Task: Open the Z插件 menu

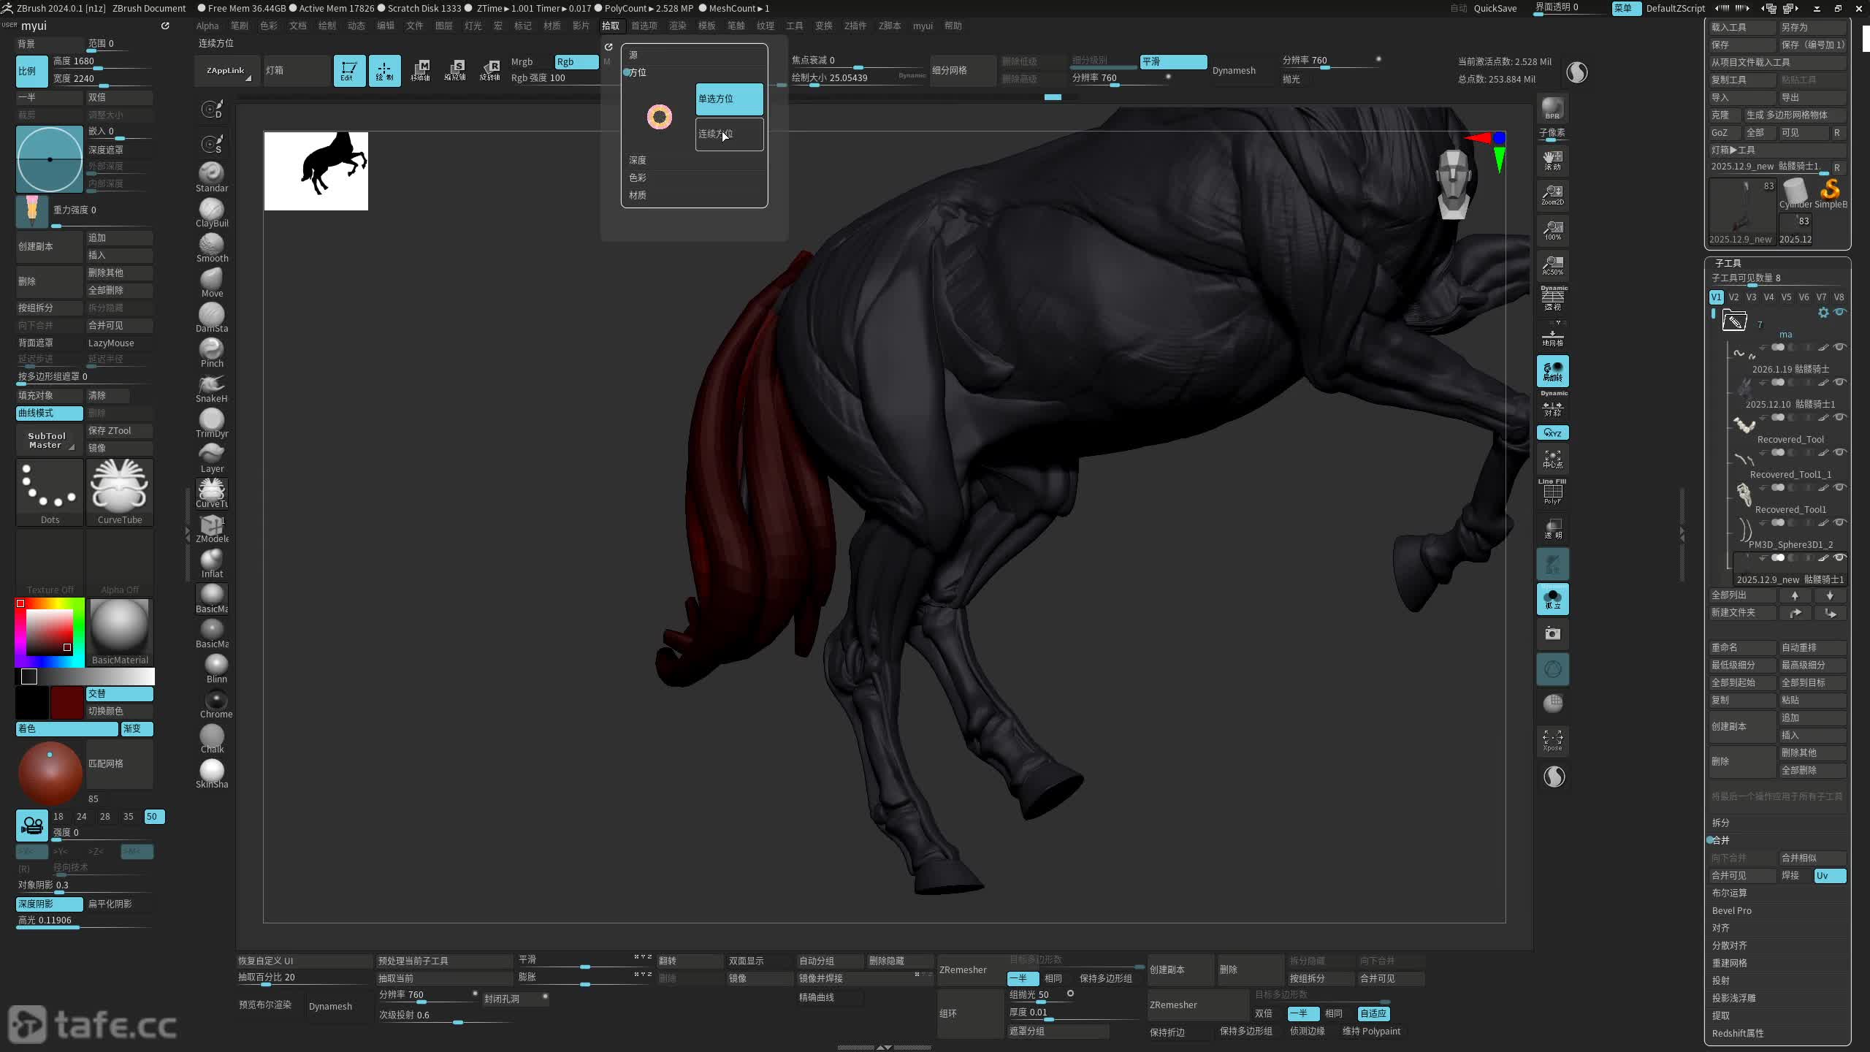Action: [x=855, y=26]
